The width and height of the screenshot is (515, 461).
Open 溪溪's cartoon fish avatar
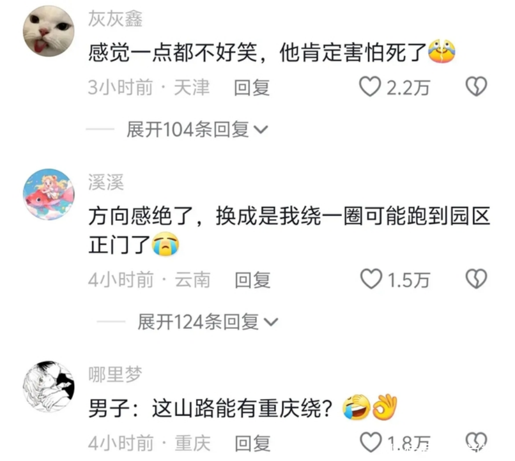pos(49,194)
